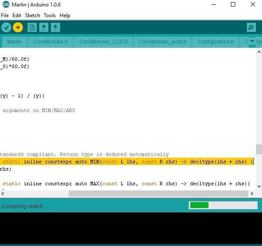Viewport: 262px width, 246px height.
Task: Click the Open sketch up-arrow icon
Action: 44,28
